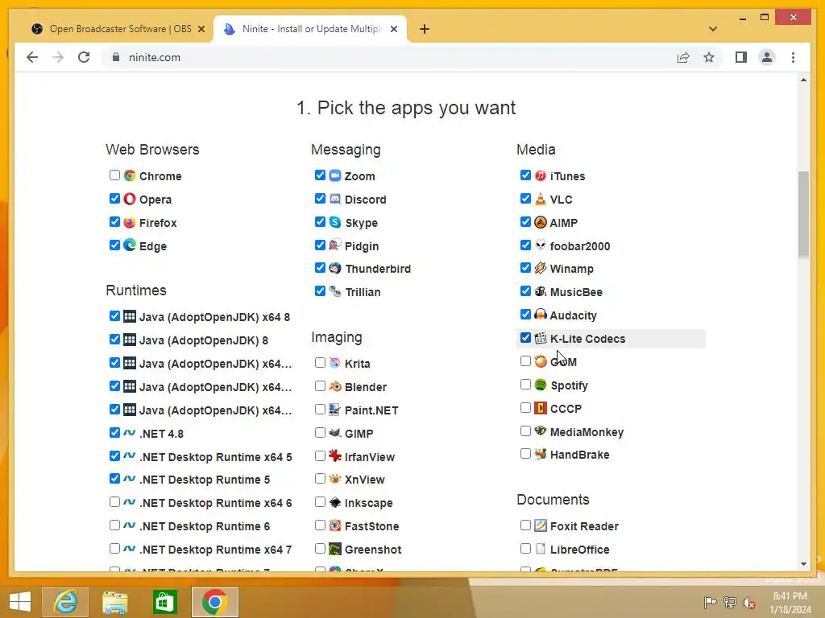Open File Explorer from the taskbar
The width and height of the screenshot is (825, 618).
pyautogui.click(x=114, y=602)
